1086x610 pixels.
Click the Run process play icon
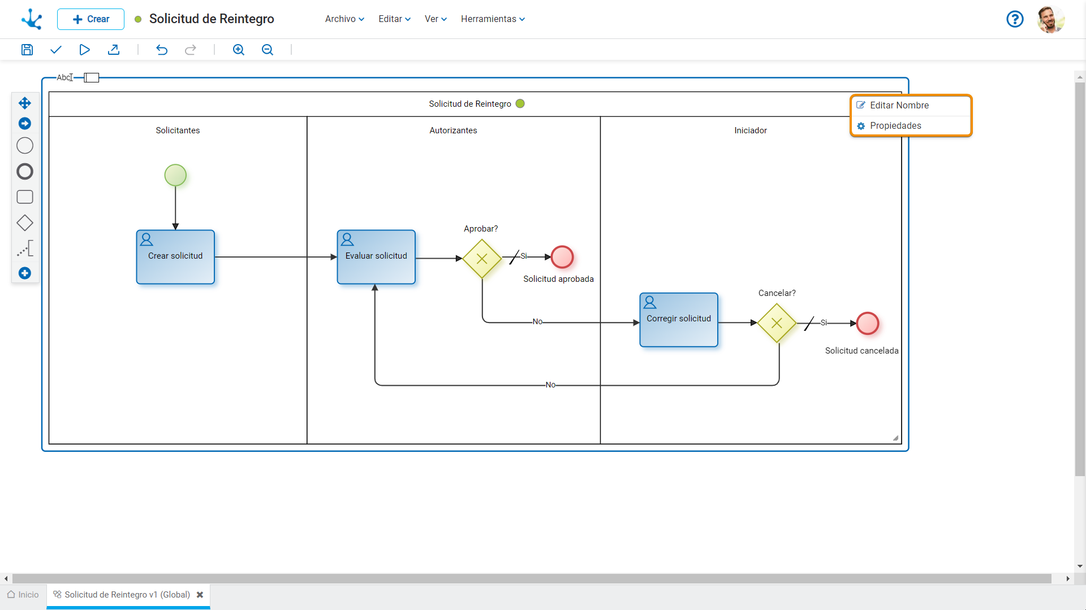coord(84,50)
